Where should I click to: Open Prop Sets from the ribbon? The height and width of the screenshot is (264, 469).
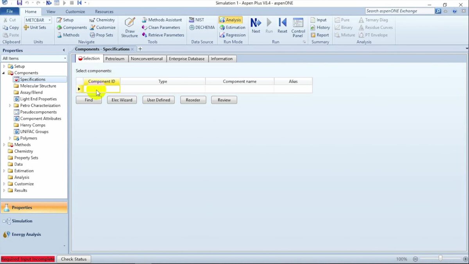(101, 35)
